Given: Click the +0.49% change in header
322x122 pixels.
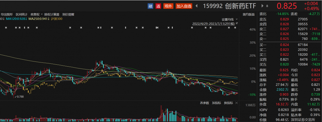Looking at the screenshot, I should (311, 9).
